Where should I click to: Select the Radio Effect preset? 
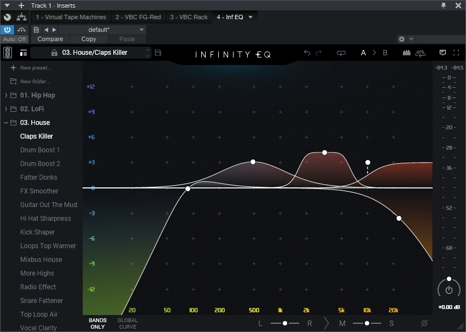point(38,287)
